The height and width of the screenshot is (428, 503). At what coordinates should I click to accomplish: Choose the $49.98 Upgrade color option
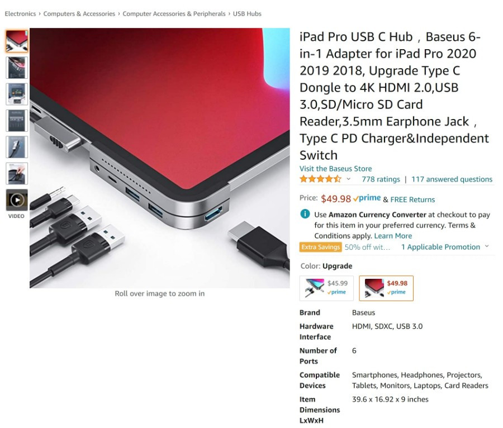point(386,288)
